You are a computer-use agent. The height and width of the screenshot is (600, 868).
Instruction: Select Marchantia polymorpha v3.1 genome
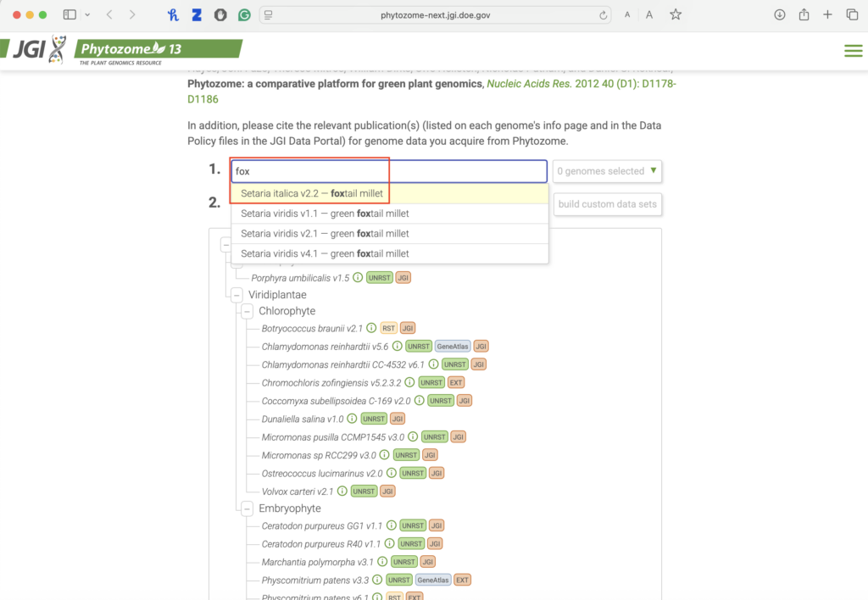point(317,561)
